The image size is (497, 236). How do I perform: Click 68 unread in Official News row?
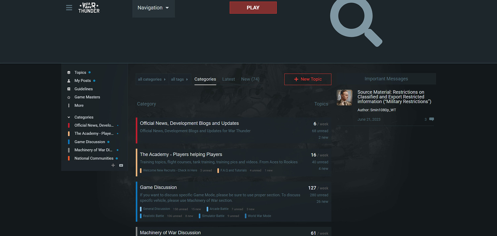320,131
